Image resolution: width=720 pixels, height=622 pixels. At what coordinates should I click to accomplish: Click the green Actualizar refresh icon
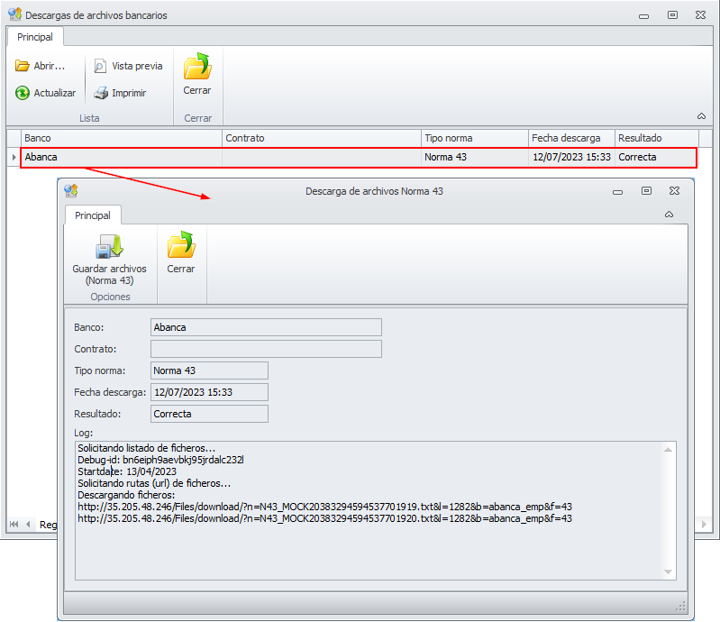click(22, 93)
